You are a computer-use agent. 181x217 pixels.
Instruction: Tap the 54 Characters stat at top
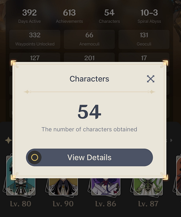109,16
